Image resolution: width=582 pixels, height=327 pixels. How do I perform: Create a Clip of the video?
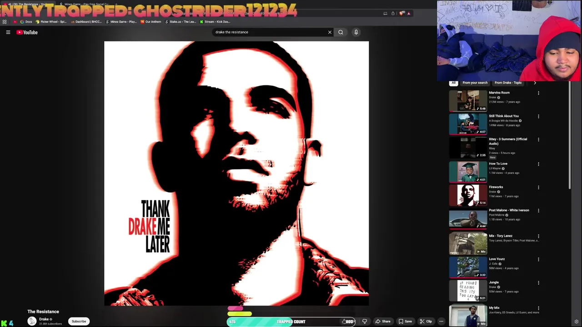tap(426, 322)
